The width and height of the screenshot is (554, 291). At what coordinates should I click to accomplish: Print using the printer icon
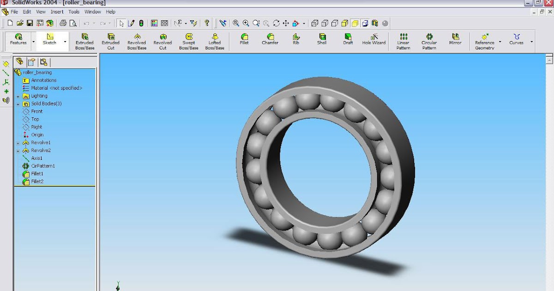click(x=63, y=23)
